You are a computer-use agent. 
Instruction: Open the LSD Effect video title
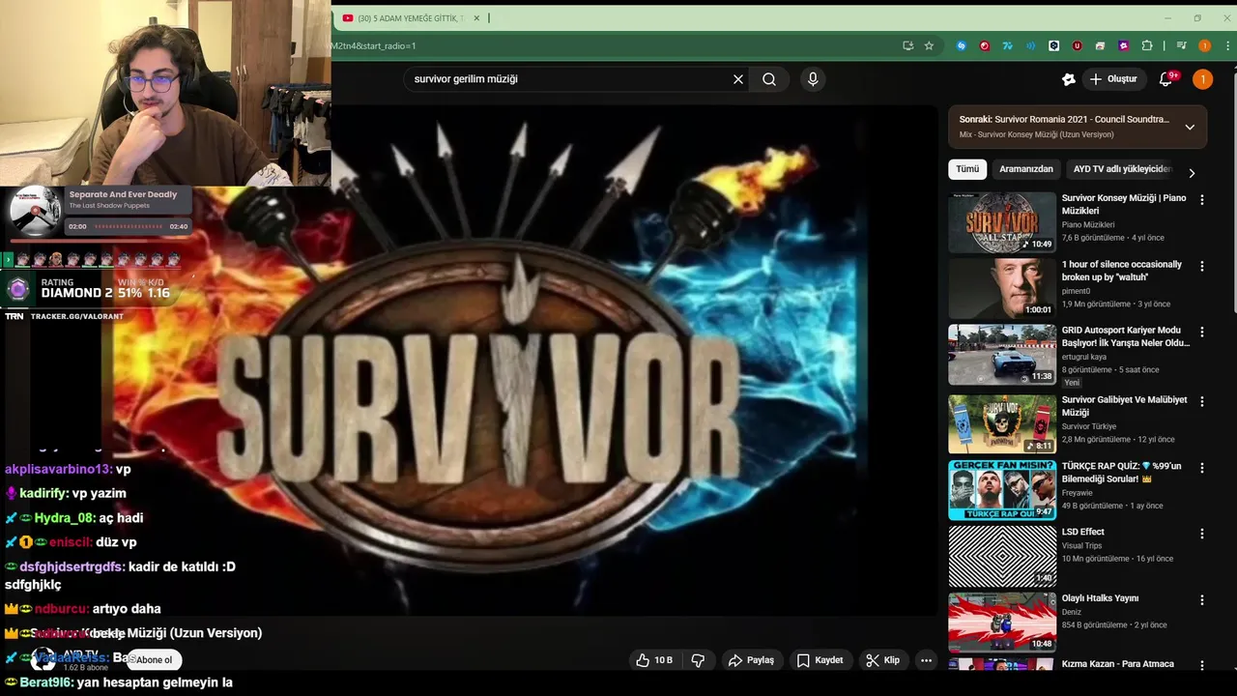point(1082,532)
